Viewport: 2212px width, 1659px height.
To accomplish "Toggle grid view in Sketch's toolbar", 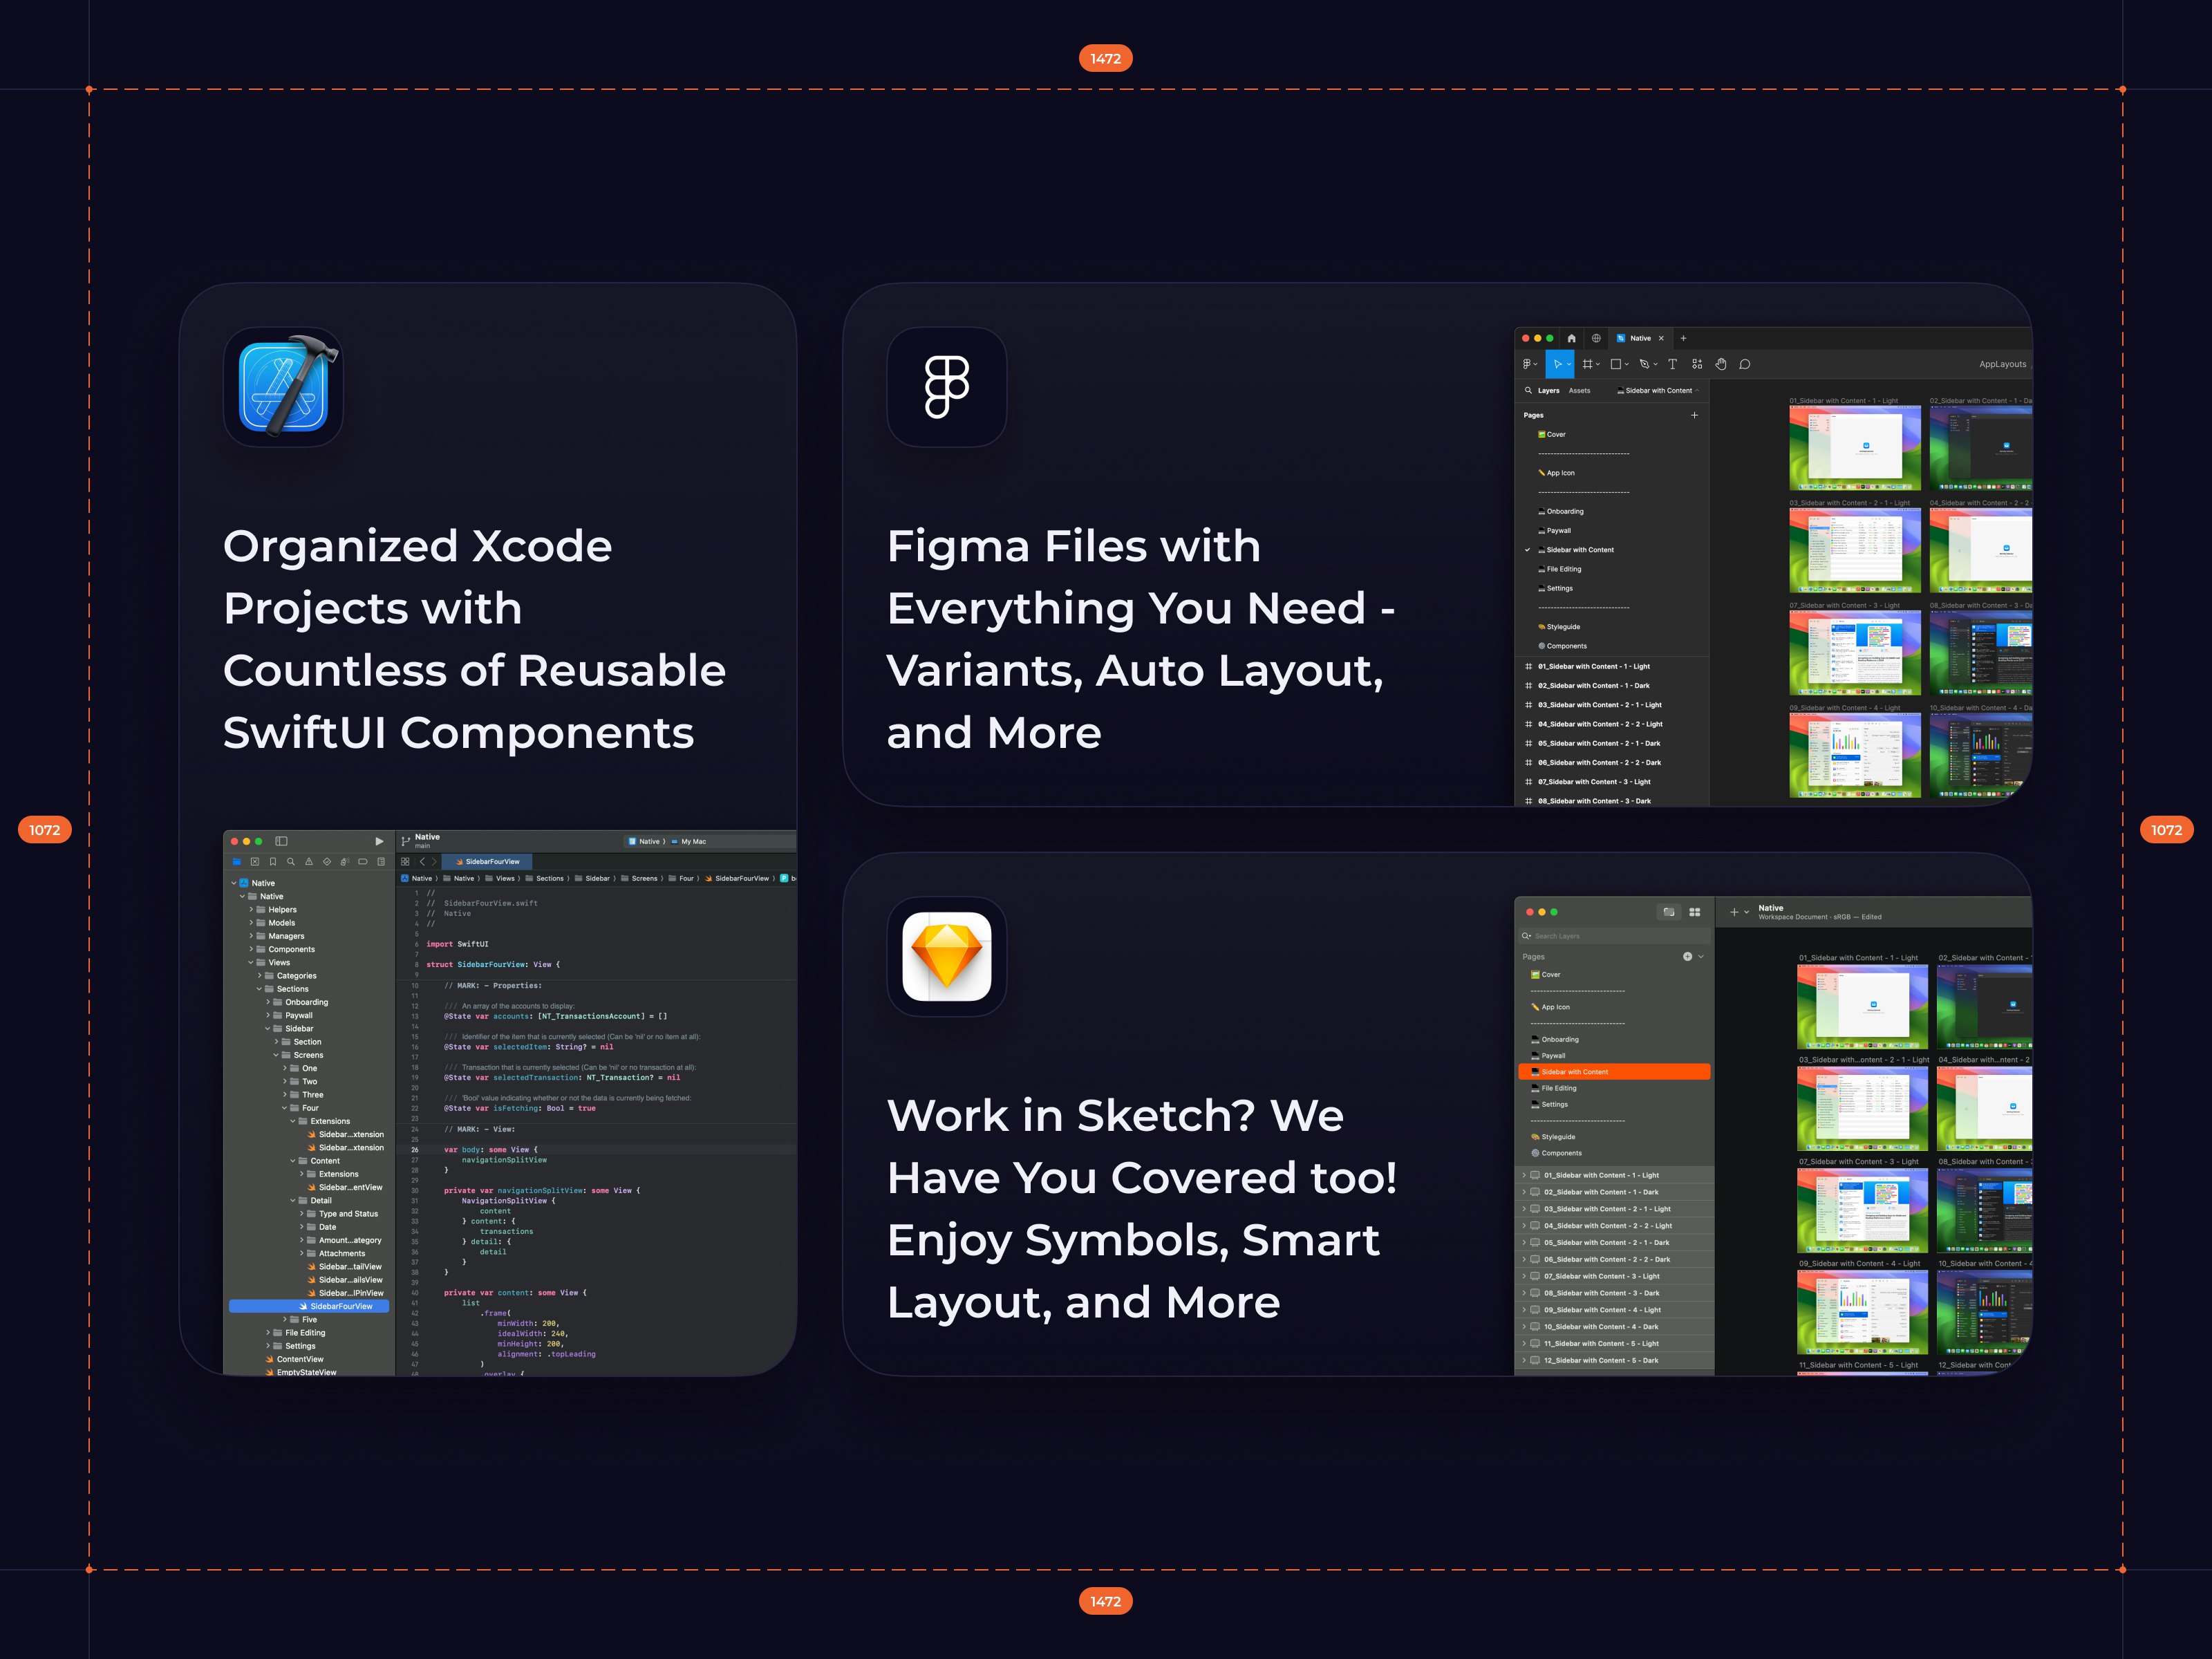I will (x=1695, y=913).
